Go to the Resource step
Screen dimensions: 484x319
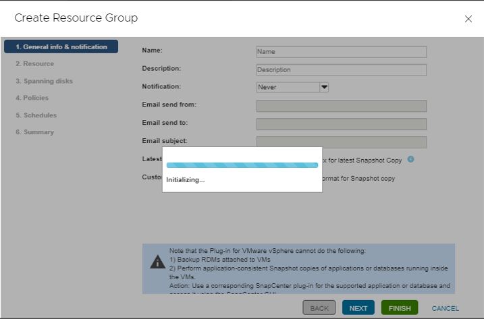pyautogui.click(x=34, y=64)
